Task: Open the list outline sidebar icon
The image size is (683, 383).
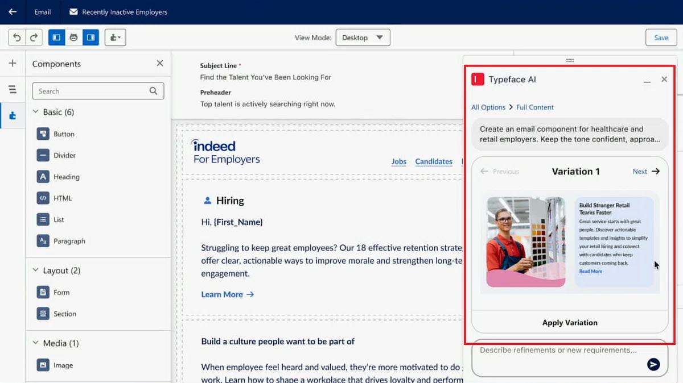Action: click(13, 89)
